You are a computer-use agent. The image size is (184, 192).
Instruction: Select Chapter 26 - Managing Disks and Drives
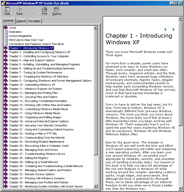(34, 150)
